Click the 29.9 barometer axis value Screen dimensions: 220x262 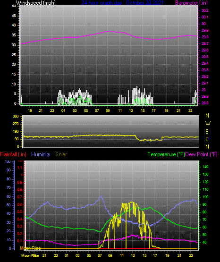coord(205,30)
